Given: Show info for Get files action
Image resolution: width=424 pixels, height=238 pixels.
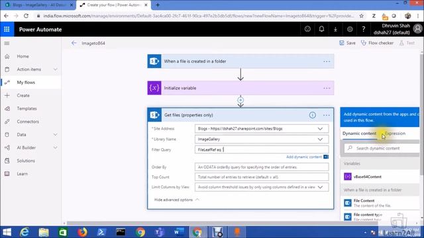Looking at the screenshot, I should 312,115.
